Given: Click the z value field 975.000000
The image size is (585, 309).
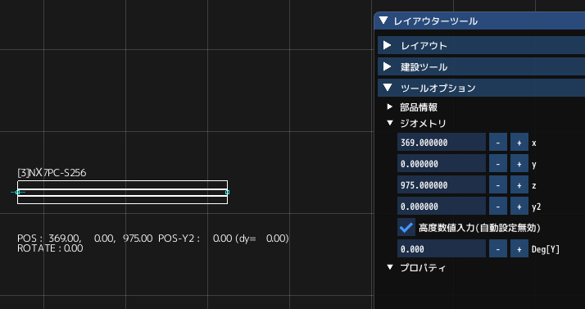Looking at the screenshot, I should (442, 184).
